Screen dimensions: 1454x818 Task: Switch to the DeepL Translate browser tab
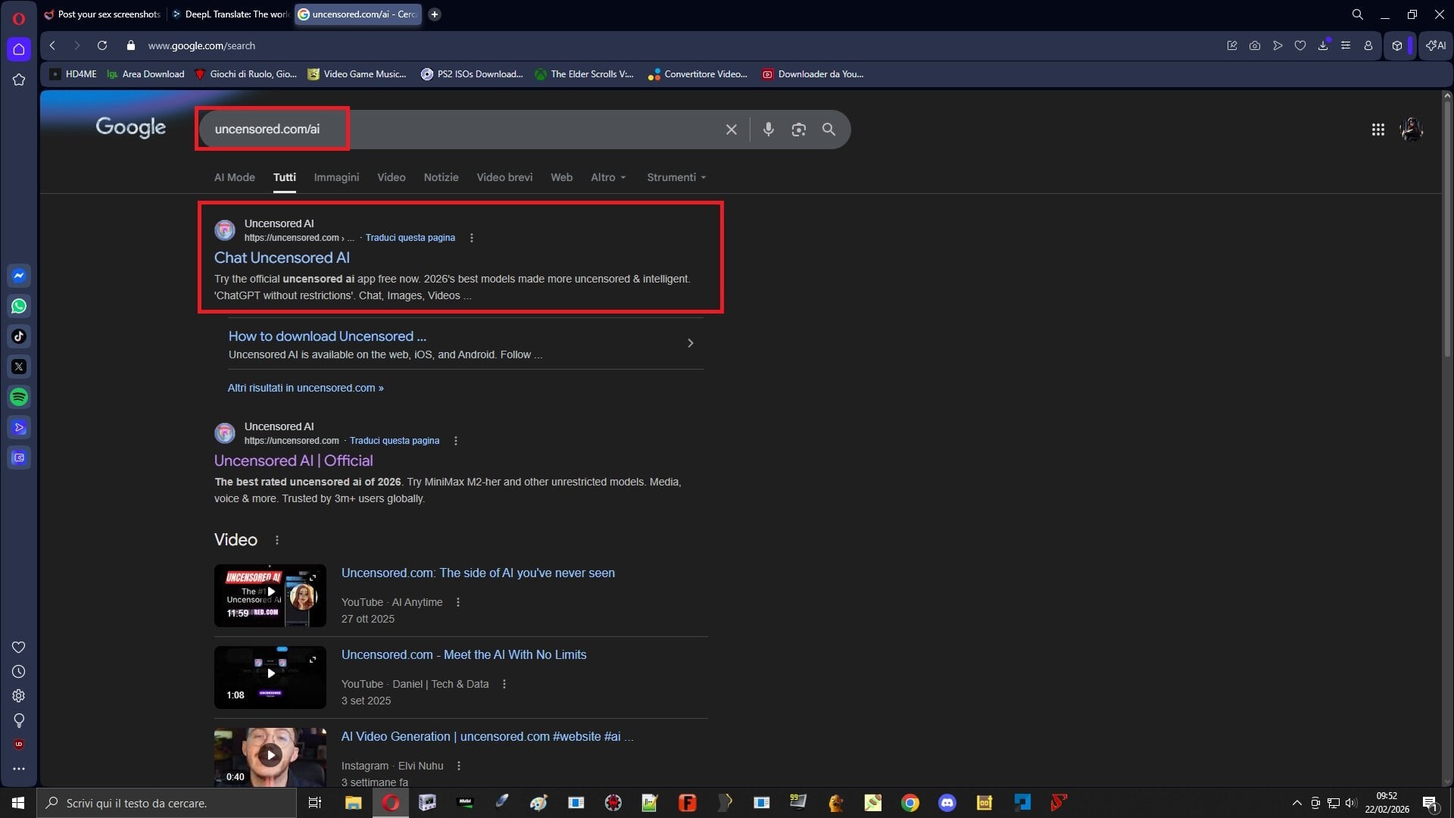(230, 14)
